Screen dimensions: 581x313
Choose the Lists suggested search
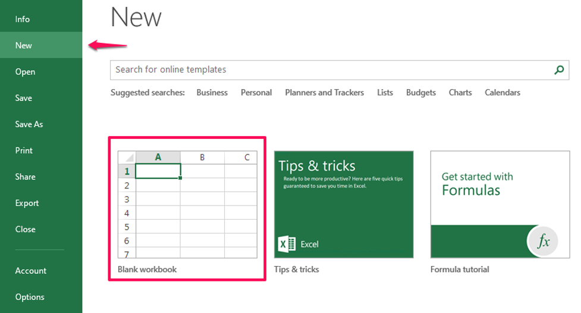pos(385,93)
